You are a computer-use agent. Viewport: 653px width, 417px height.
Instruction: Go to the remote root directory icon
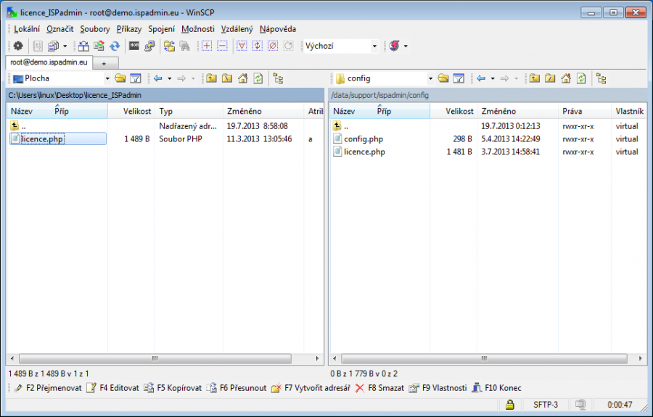[x=550, y=78]
